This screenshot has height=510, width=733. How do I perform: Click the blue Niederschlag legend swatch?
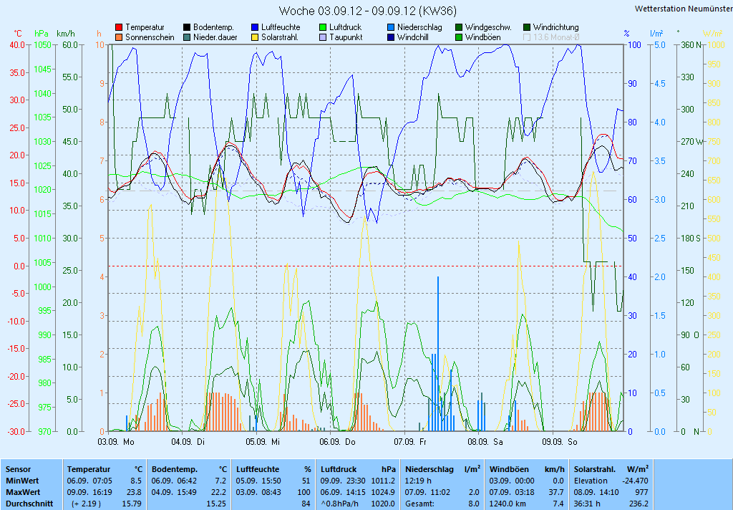[391, 28]
